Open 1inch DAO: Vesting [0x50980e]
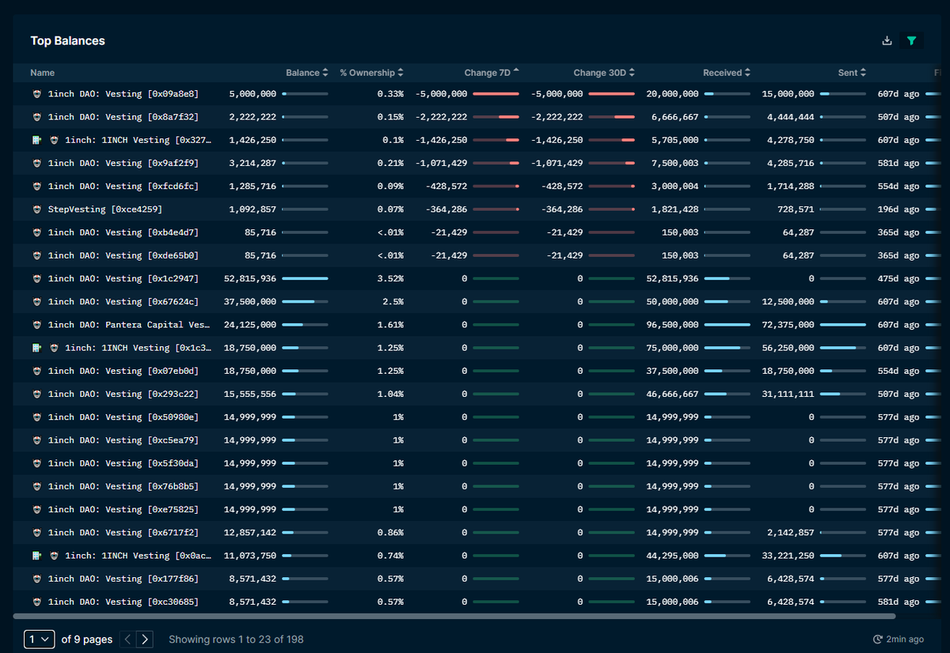Screen dimensions: 950x653 [123, 417]
